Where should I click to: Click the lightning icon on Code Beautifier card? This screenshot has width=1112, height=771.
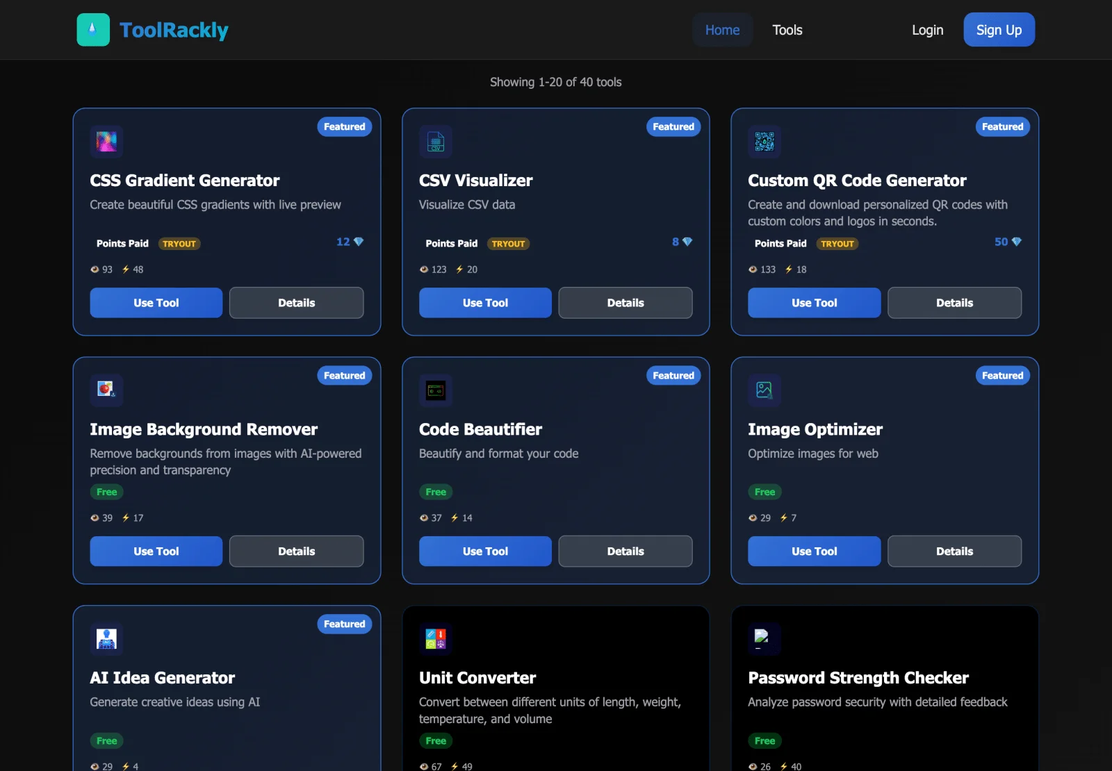pyautogui.click(x=455, y=518)
